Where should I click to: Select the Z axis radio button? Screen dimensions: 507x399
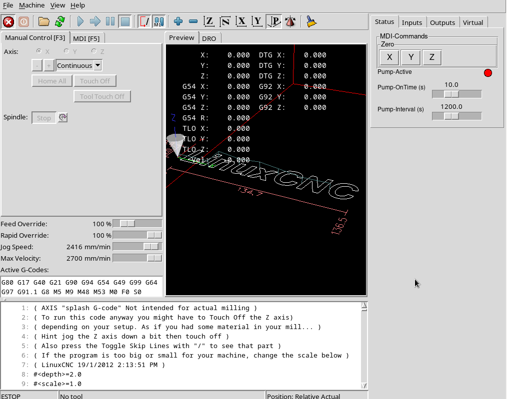point(94,51)
